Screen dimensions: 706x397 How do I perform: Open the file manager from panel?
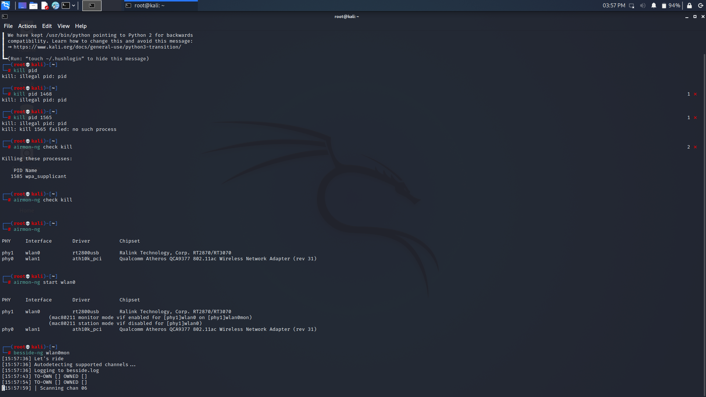pos(33,6)
